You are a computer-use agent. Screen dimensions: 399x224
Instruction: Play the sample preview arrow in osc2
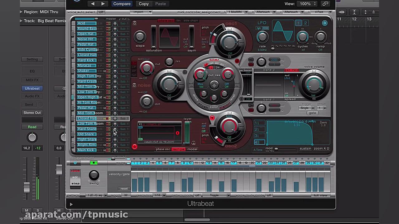[x=177, y=133]
